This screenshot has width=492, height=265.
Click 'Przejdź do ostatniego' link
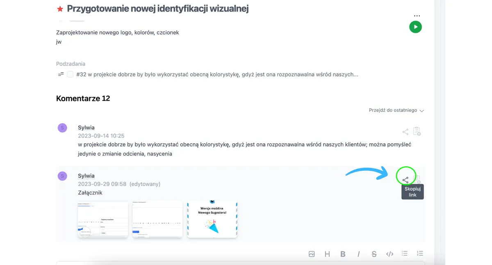[x=393, y=110]
